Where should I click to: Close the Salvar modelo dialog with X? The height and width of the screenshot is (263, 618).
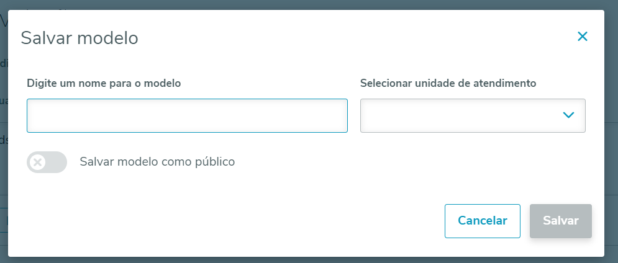(582, 37)
